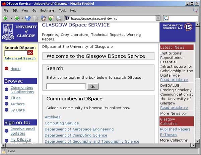This screenshot has height=155, width=201.
Task: Click More News >> text
Action: [173, 113]
